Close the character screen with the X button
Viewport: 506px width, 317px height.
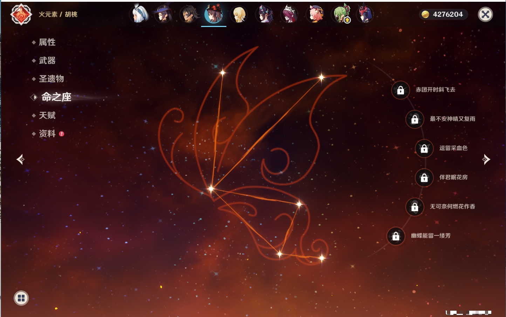485,14
